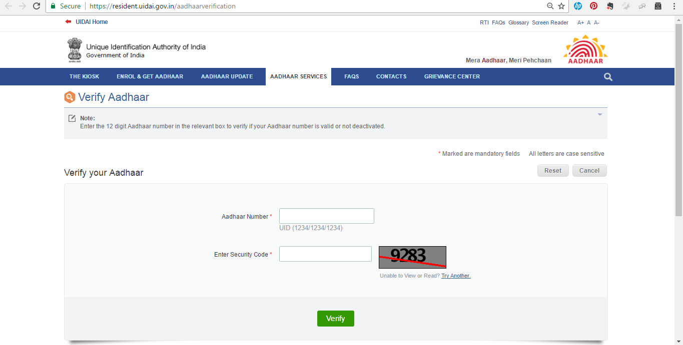Open Pinterest extension in browser toolbar
Viewport: 683px width, 345px height.
[x=593, y=6]
